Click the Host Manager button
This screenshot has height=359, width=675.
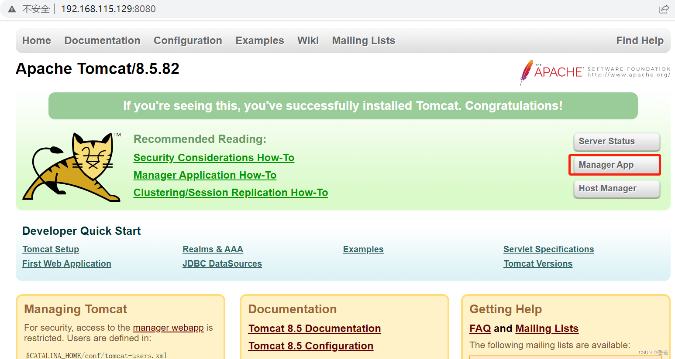[x=616, y=189]
